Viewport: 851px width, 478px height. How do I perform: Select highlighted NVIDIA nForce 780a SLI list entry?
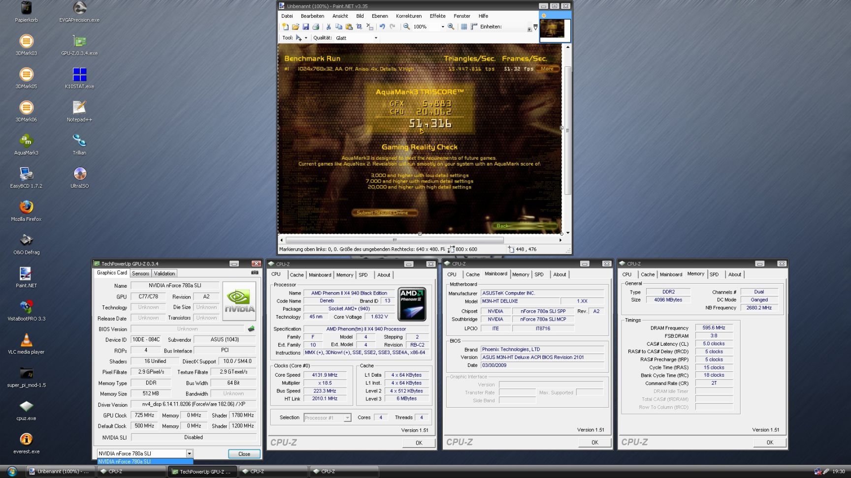(x=145, y=461)
